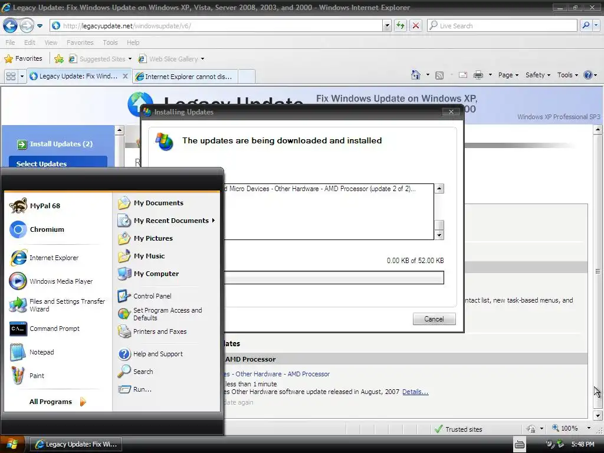The width and height of the screenshot is (604, 453).
Task: Open the Tools menu in menu bar
Action: pyautogui.click(x=110, y=42)
